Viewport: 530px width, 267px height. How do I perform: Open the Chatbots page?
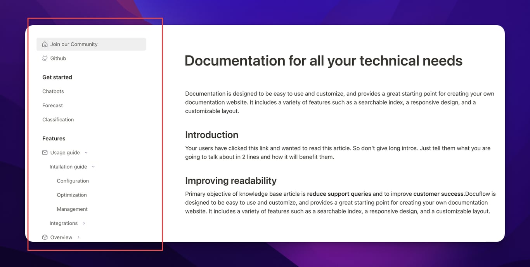tap(53, 91)
